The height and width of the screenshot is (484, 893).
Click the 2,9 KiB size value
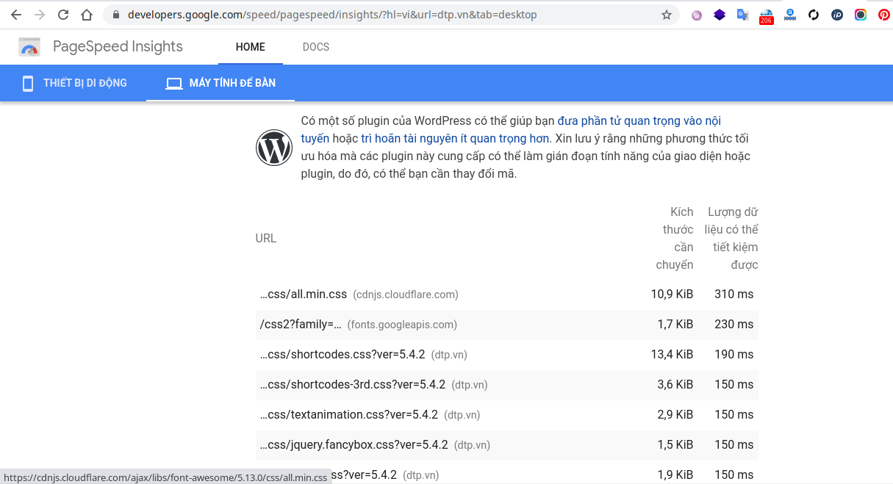[675, 414]
